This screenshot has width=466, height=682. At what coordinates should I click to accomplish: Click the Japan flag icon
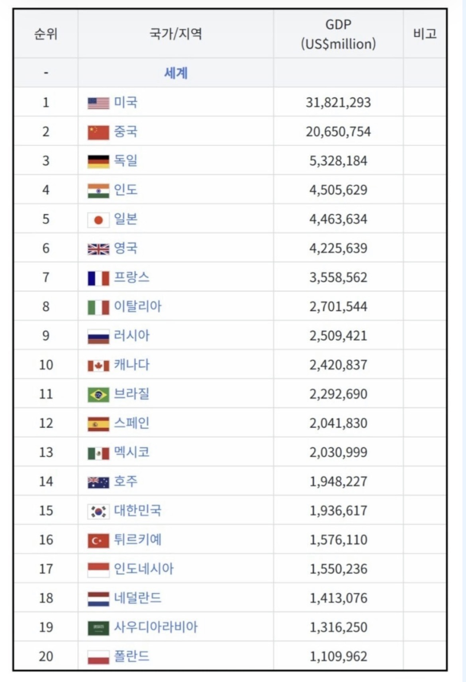[x=98, y=220]
